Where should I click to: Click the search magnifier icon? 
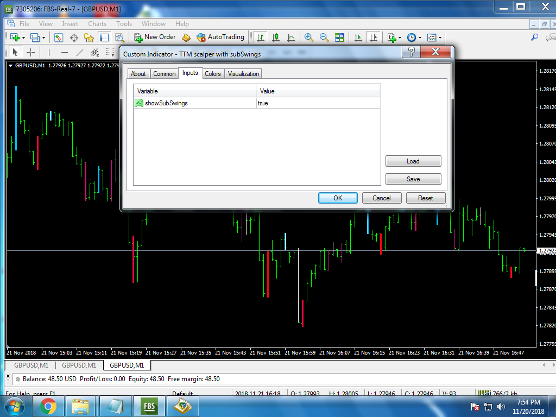coord(534,37)
